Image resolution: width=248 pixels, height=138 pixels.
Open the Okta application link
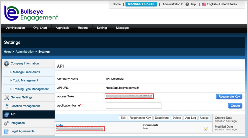click(59, 125)
